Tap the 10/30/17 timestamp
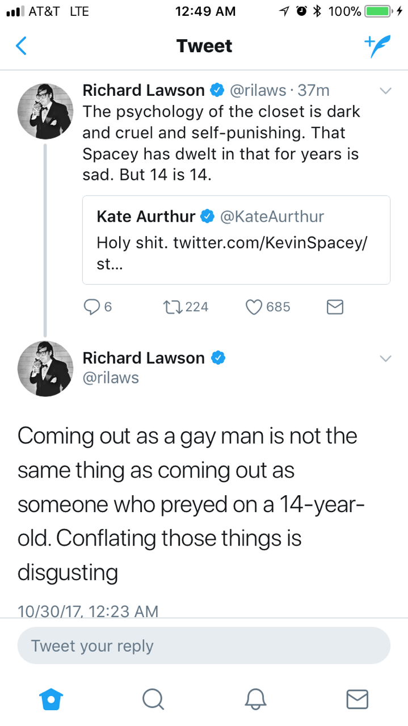This screenshot has width=408, height=726. pyautogui.click(x=88, y=611)
